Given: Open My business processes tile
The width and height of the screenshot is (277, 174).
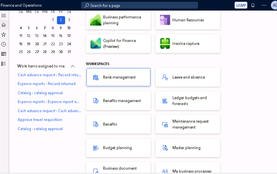Looking at the screenshot, I should tap(188, 168).
